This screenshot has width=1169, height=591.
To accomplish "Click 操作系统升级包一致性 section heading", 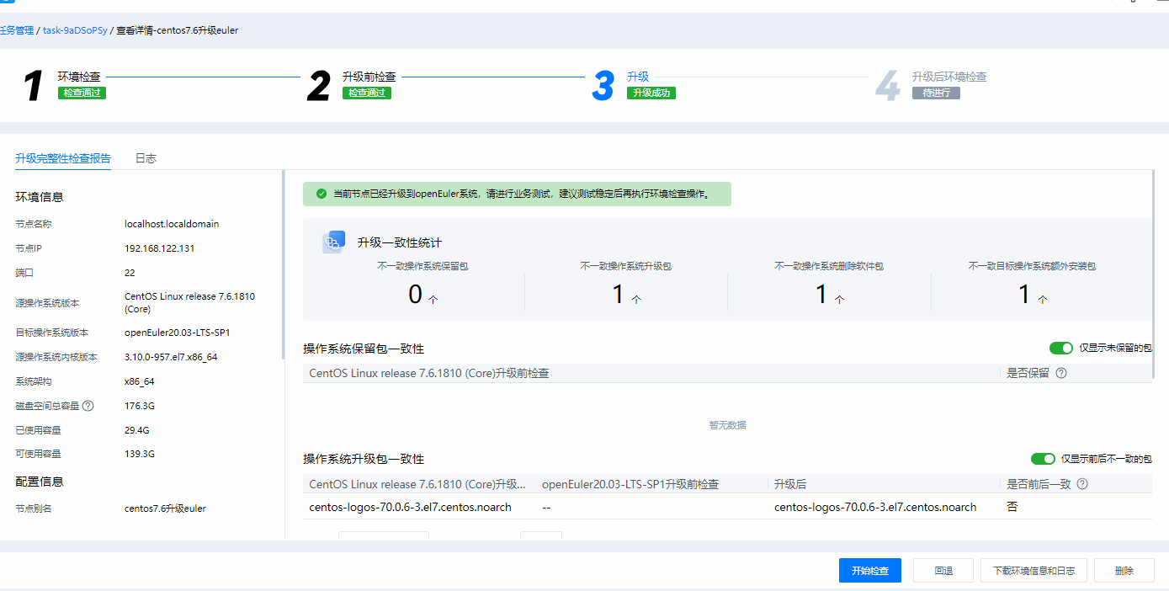I will pos(364,459).
